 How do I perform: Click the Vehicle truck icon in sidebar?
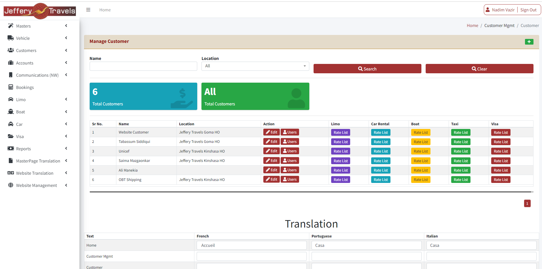10,38
